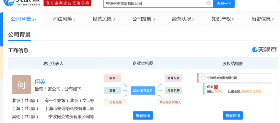Click shareholder 何英 in equity structure

point(210,87)
